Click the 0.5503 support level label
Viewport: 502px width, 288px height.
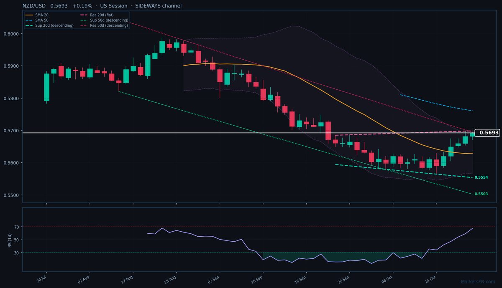point(481,194)
